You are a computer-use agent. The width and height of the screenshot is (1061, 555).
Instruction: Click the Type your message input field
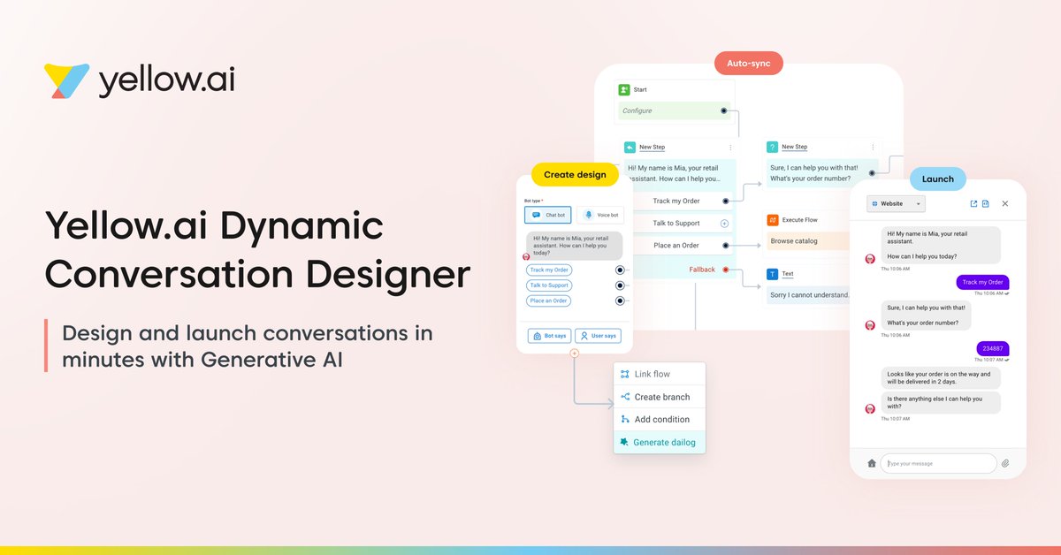[x=938, y=463]
